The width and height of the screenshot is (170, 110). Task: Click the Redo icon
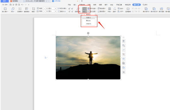click(x=26, y=5)
